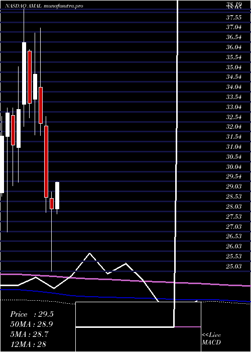The width and height of the screenshot is (251, 352).
Task: Select the 31.54 price axis label
Action: point(234,137)
